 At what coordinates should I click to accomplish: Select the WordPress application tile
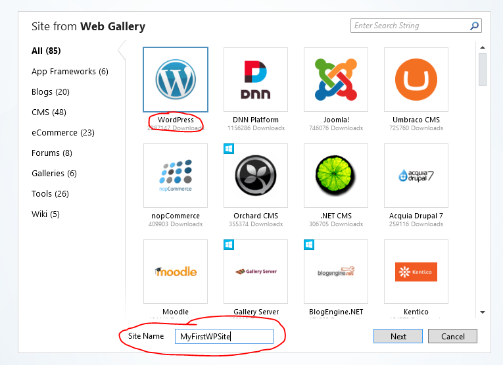(x=176, y=80)
